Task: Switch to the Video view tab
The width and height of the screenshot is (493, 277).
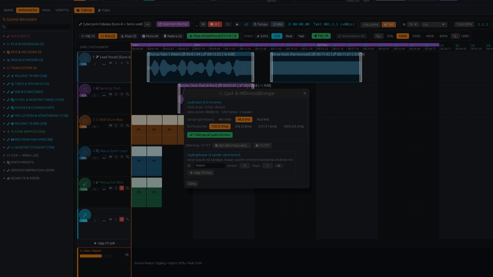Action: click(104, 10)
